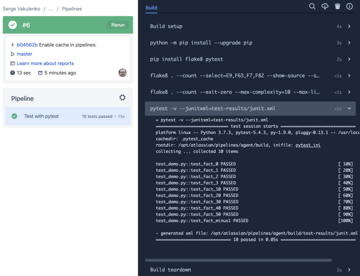Open pipeline settings gear icon
This screenshot has width=360, height=276.
pos(122,98)
